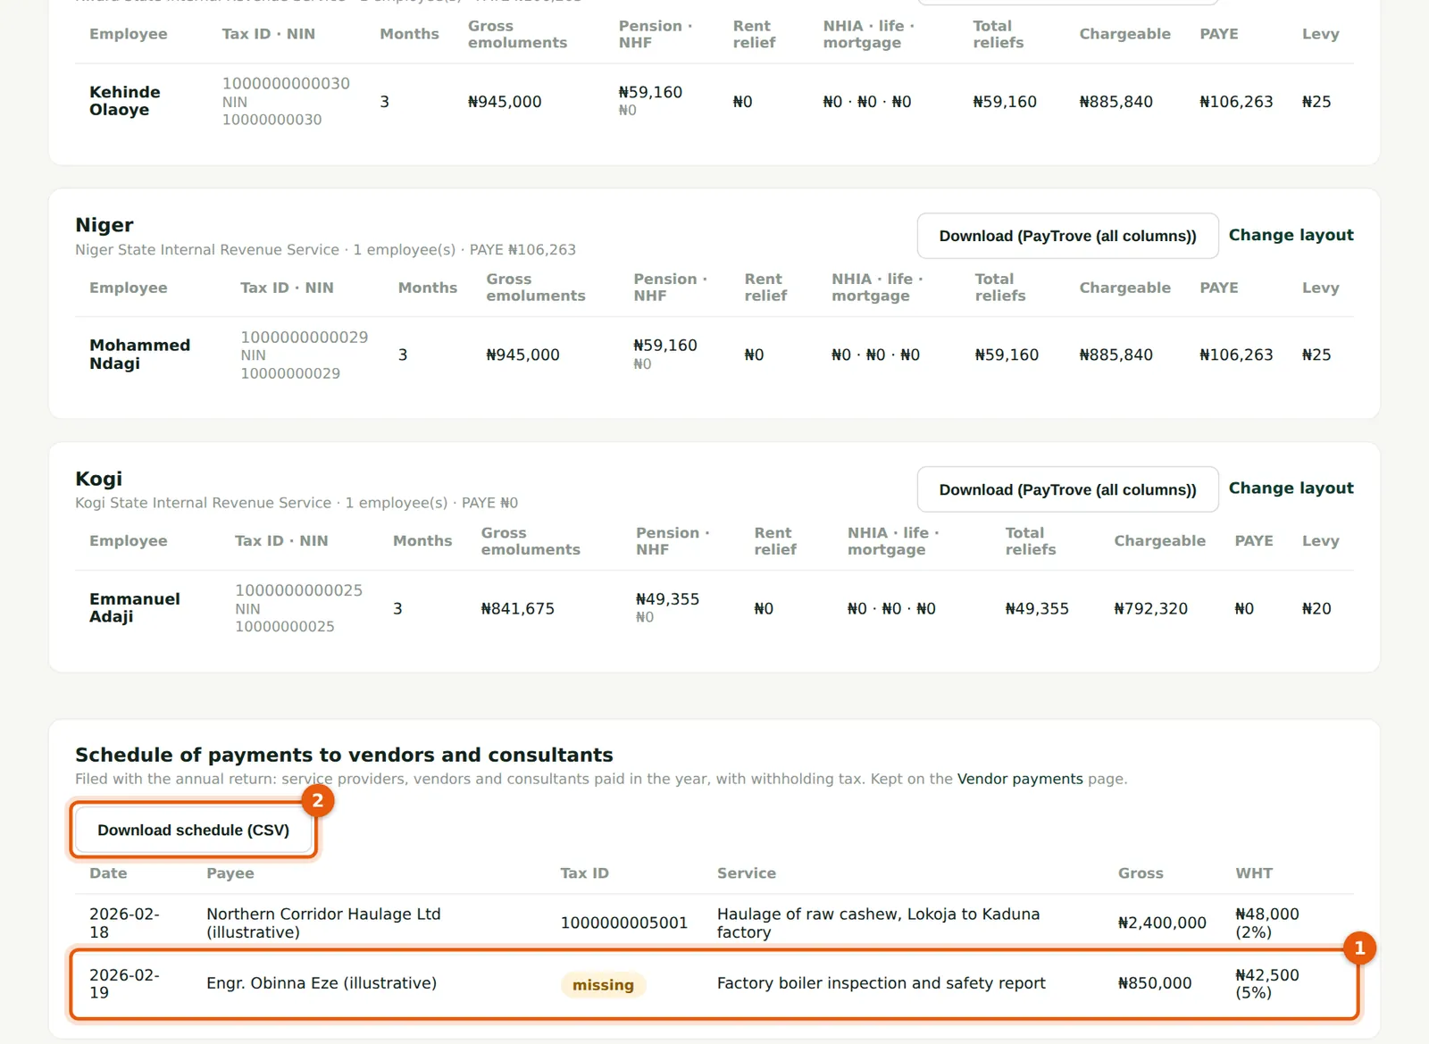Image resolution: width=1429 pixels, height=1044 pixels.
Task: Click annotation marker number 2
Action: (317, 800)
